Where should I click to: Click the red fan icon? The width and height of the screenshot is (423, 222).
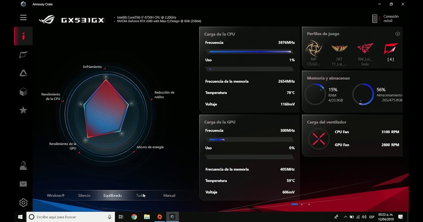point(319,138)
